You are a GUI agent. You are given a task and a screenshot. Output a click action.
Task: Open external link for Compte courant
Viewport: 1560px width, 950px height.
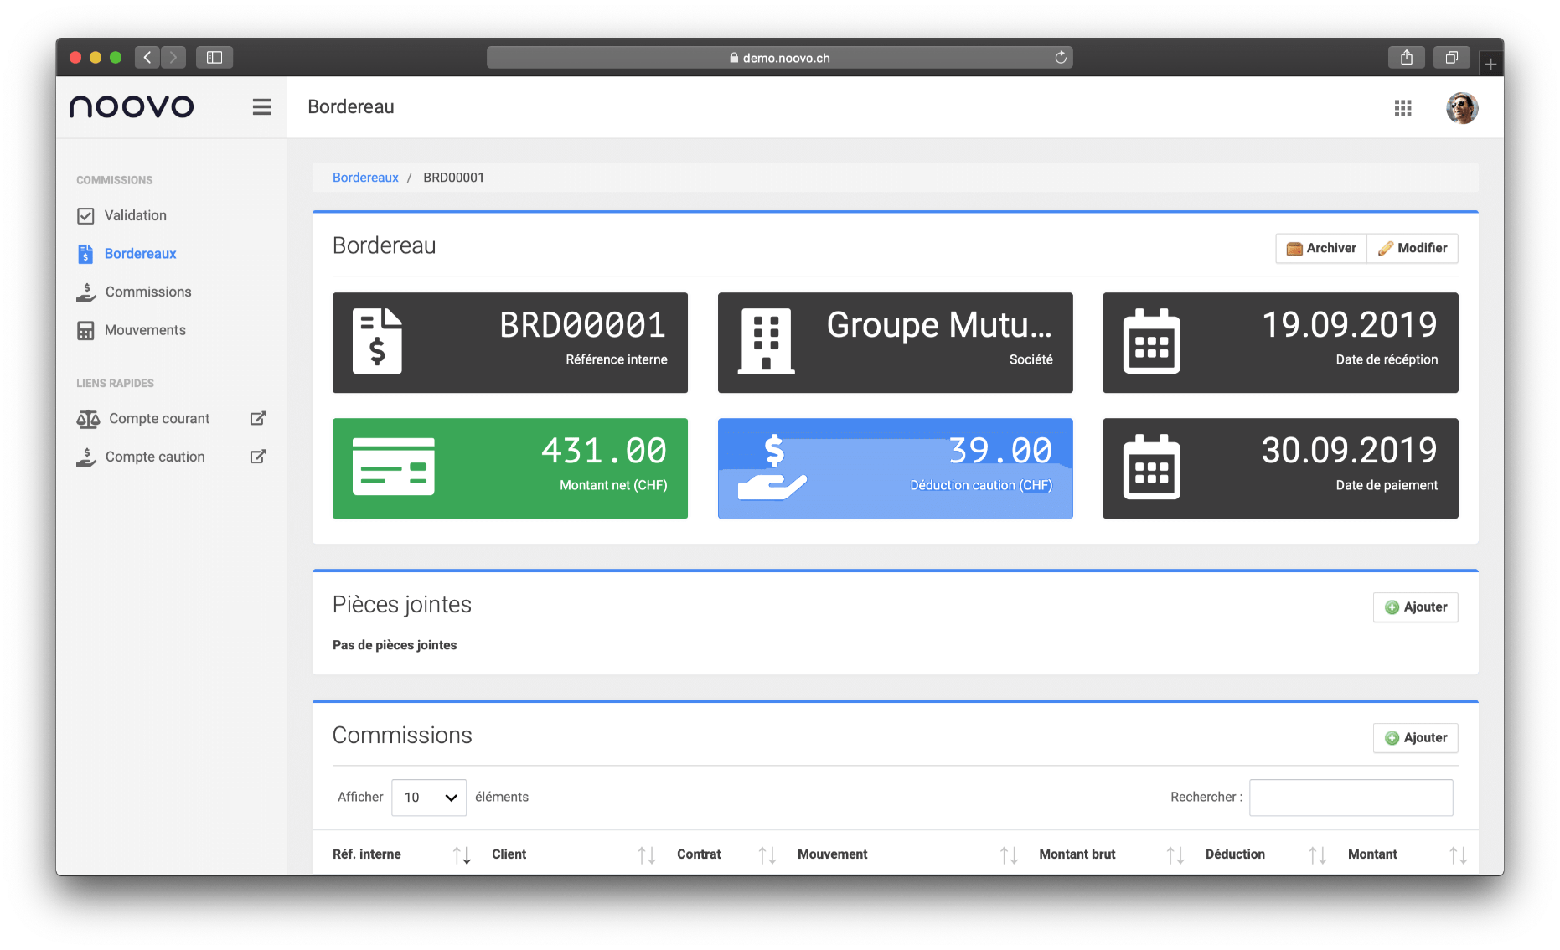[x=258, y=418]
